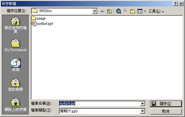Open 我的最愛 favorites shortcut
Viewport: 185px width, 117px height.
[15, 85]
